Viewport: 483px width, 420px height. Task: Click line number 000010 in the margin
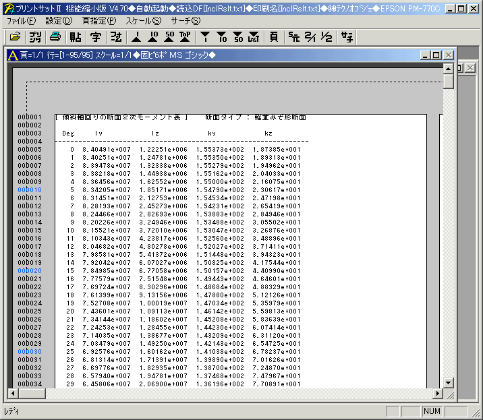(x=30, y=190)
